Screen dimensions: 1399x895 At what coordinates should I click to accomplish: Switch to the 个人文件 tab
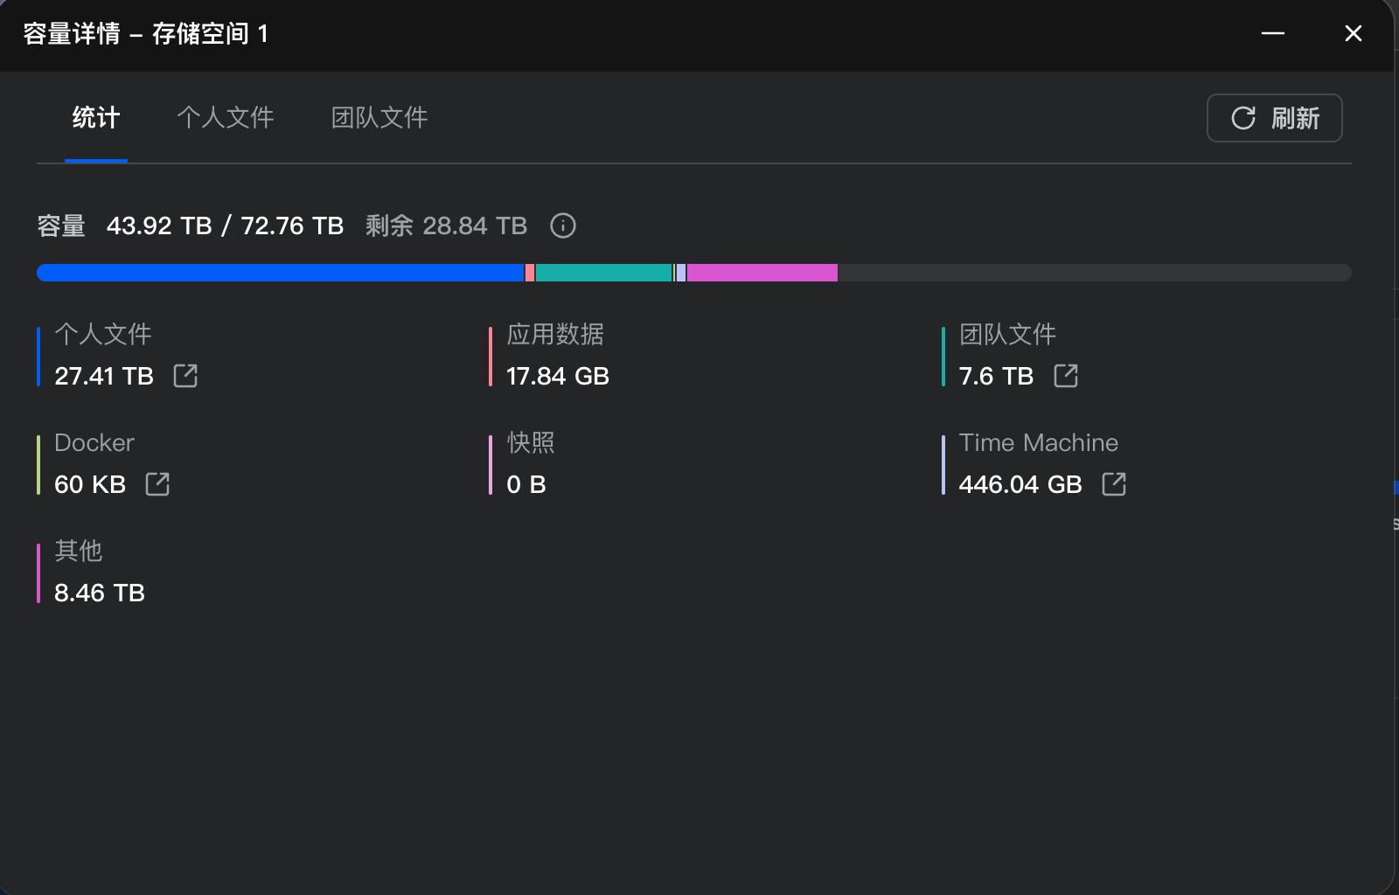tap(226, 118)
